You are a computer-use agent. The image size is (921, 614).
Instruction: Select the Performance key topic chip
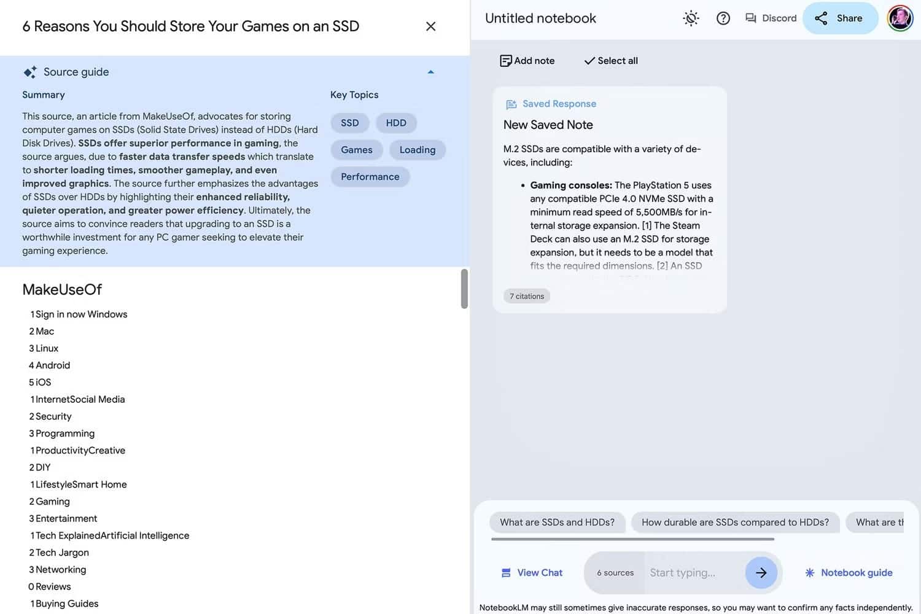370,176
